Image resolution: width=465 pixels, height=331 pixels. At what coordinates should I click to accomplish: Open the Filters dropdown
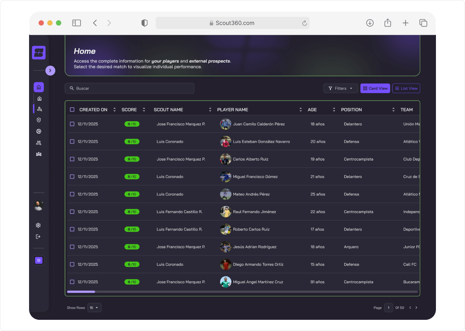tap(340, 89)
